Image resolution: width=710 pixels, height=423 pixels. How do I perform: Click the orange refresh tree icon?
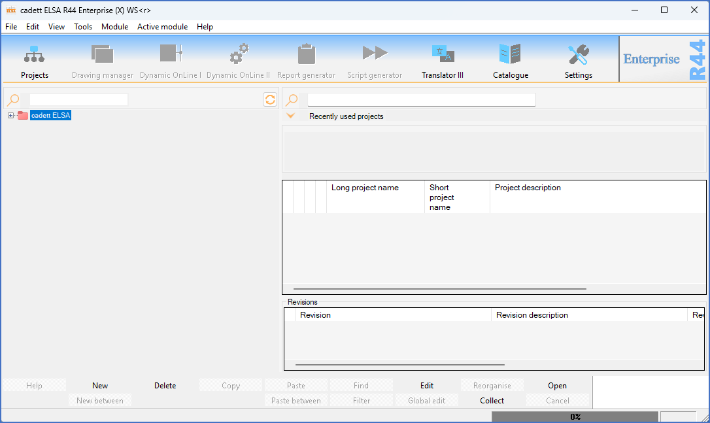point(270,99)
